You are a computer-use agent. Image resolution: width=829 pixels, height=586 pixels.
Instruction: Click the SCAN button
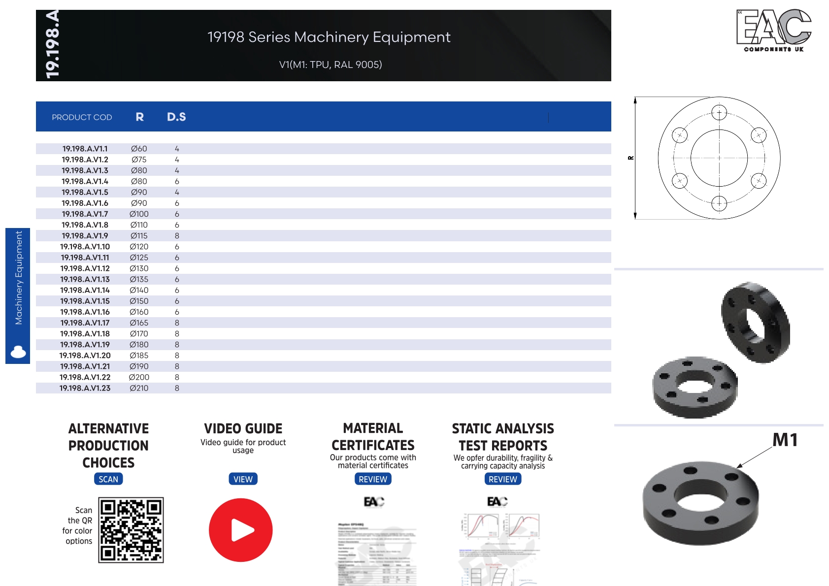point(108,479)
